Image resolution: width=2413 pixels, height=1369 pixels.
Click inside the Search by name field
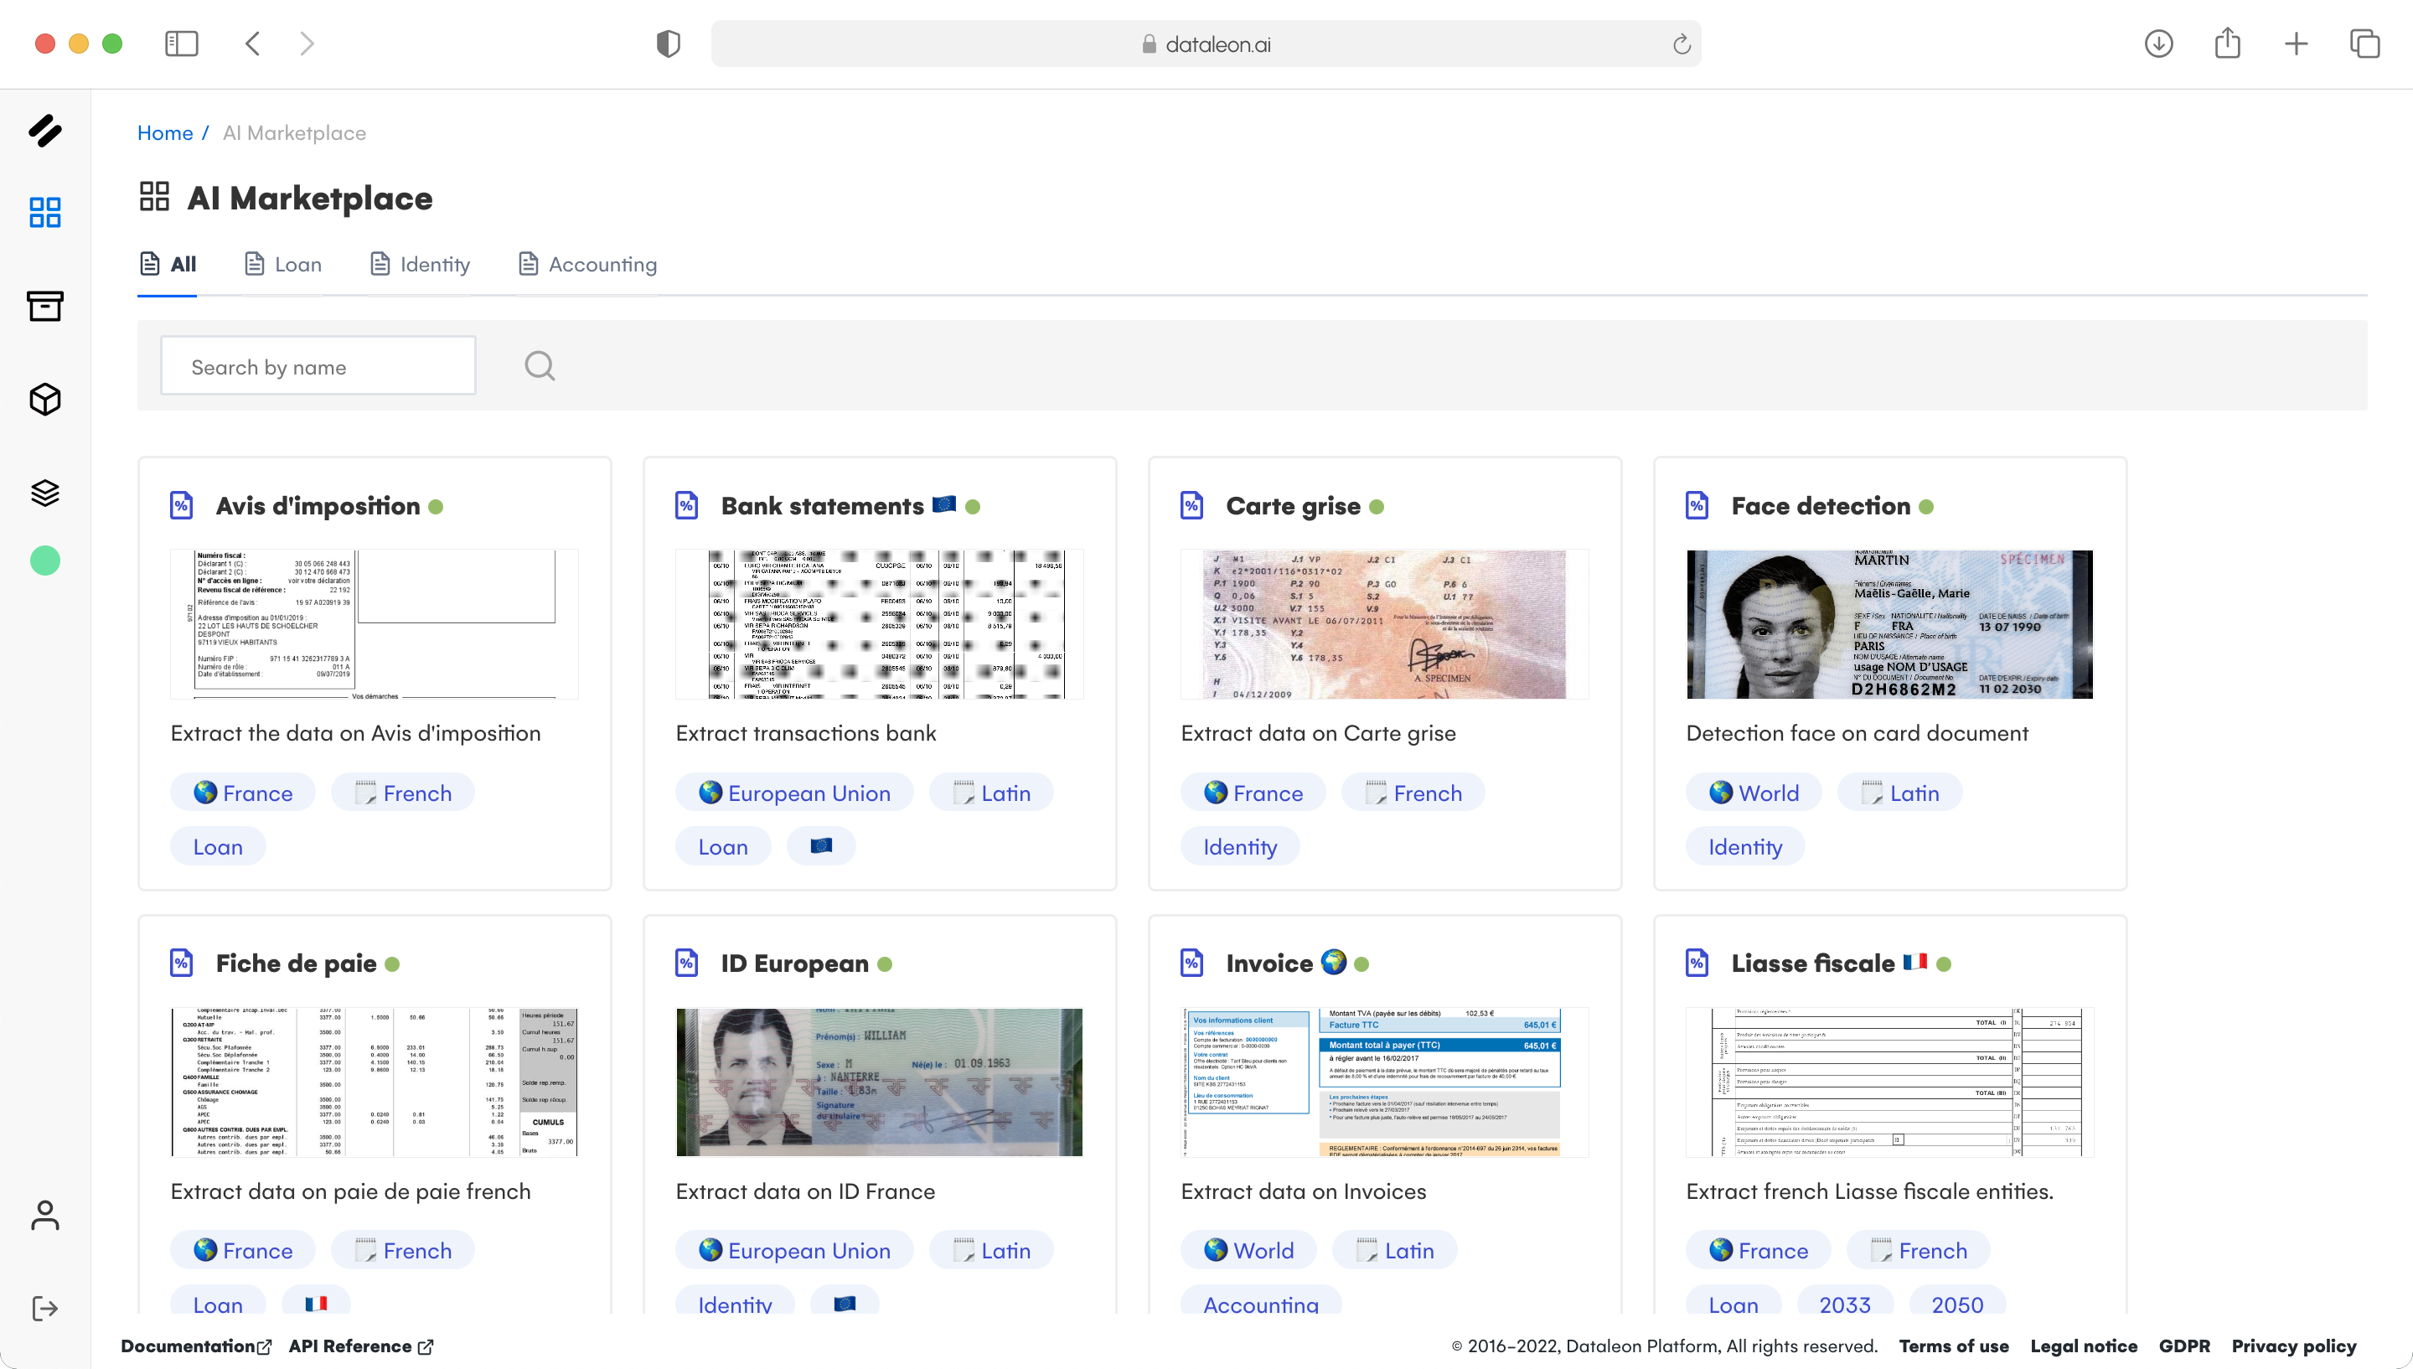(x=318, y=366)
